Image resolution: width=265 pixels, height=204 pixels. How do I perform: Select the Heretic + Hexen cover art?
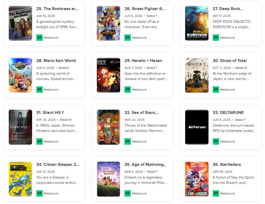[x=108, y=75]
